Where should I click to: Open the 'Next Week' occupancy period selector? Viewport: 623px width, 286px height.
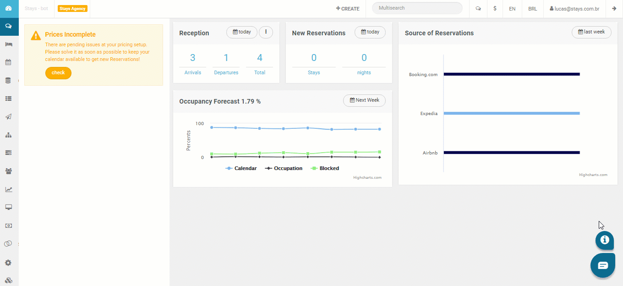tap(364, 100)
